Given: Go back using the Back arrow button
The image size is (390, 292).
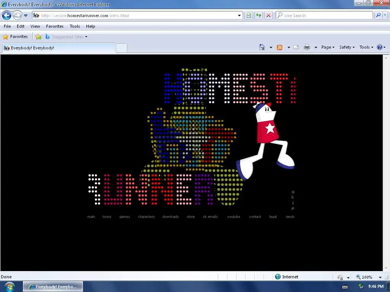Looking at the screenshot, I should point(7,15).
